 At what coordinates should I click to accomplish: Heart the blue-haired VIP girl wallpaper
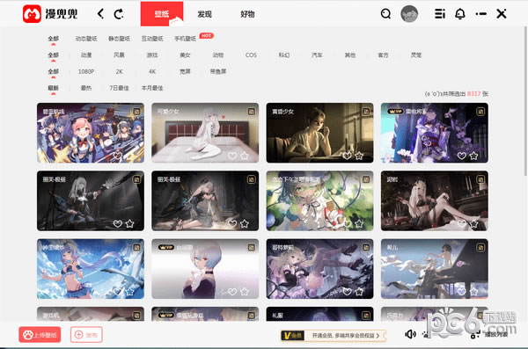coord(232,292)
